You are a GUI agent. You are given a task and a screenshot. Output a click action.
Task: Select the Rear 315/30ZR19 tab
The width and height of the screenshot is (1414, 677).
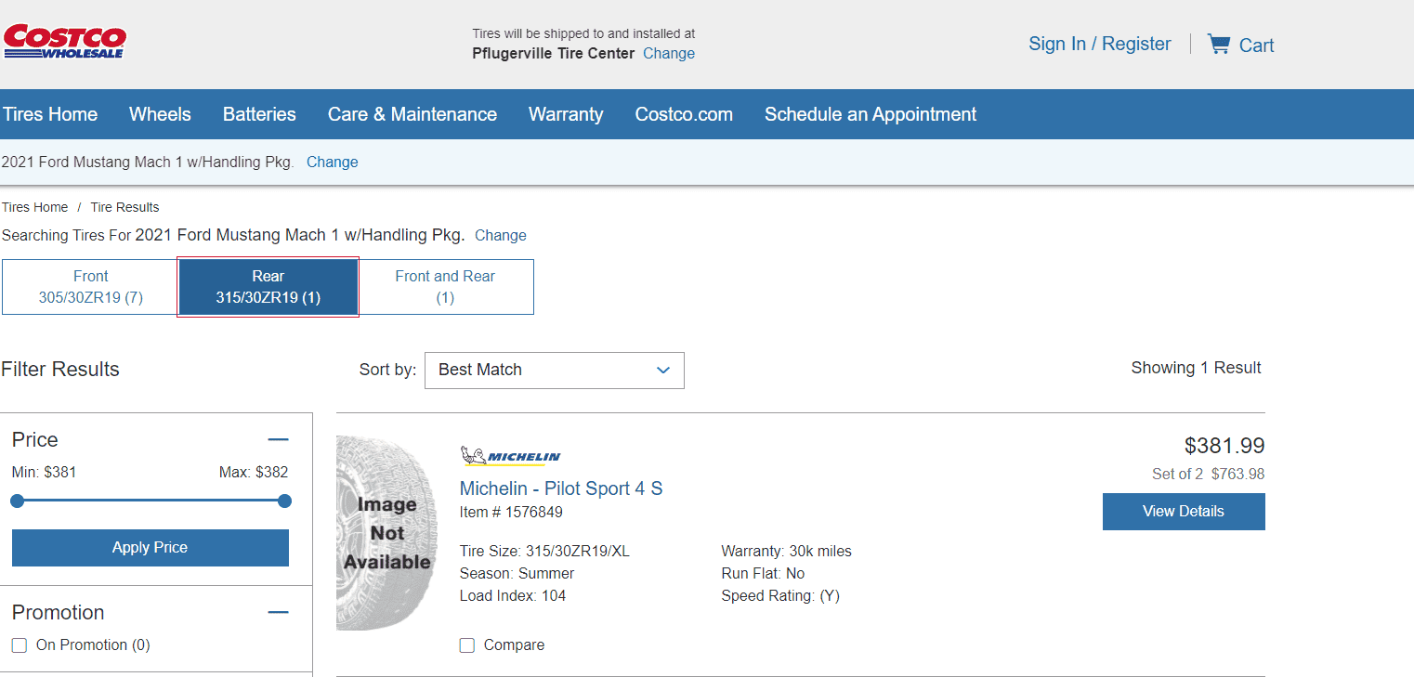tap(268, 287)
